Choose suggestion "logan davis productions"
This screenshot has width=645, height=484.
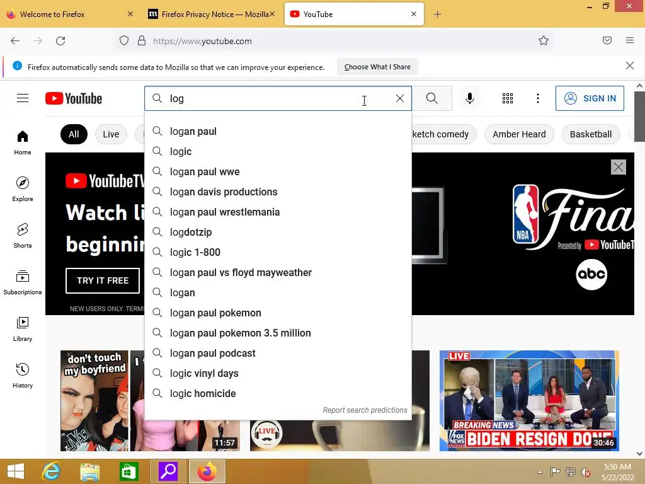278,192
